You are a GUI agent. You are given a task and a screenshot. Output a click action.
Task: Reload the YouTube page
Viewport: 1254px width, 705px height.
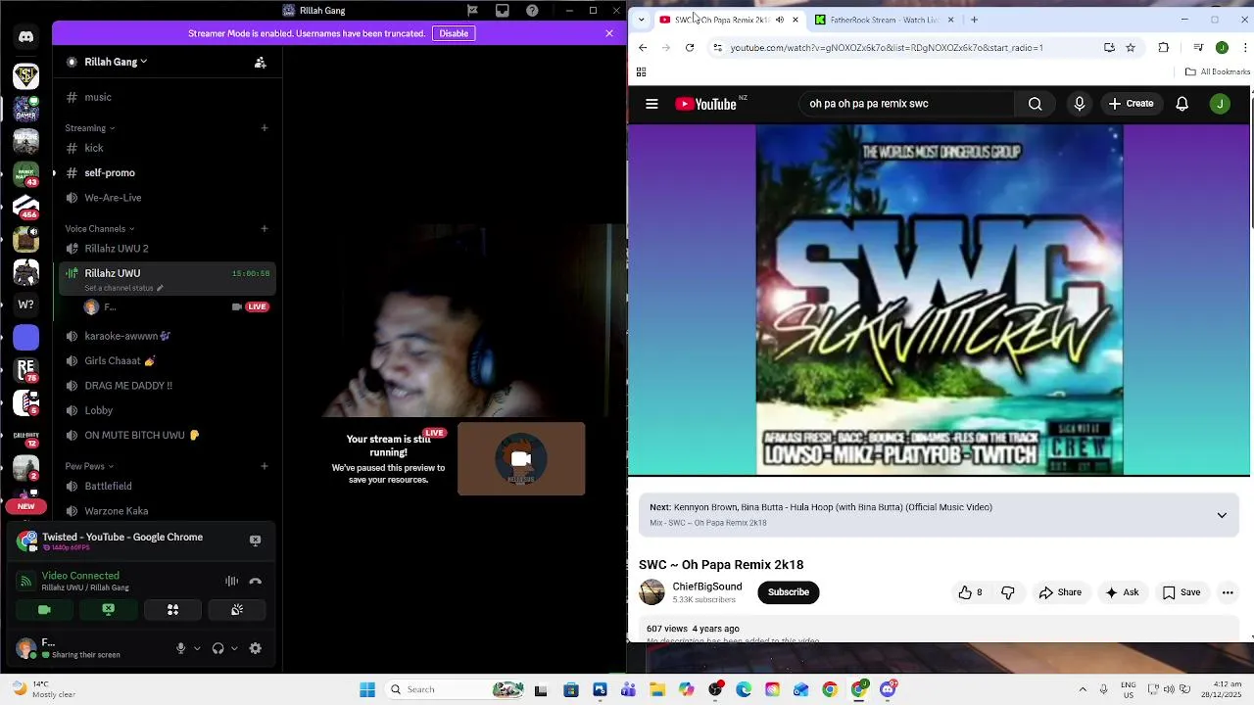pyautogui.click(x=690, y=48)
